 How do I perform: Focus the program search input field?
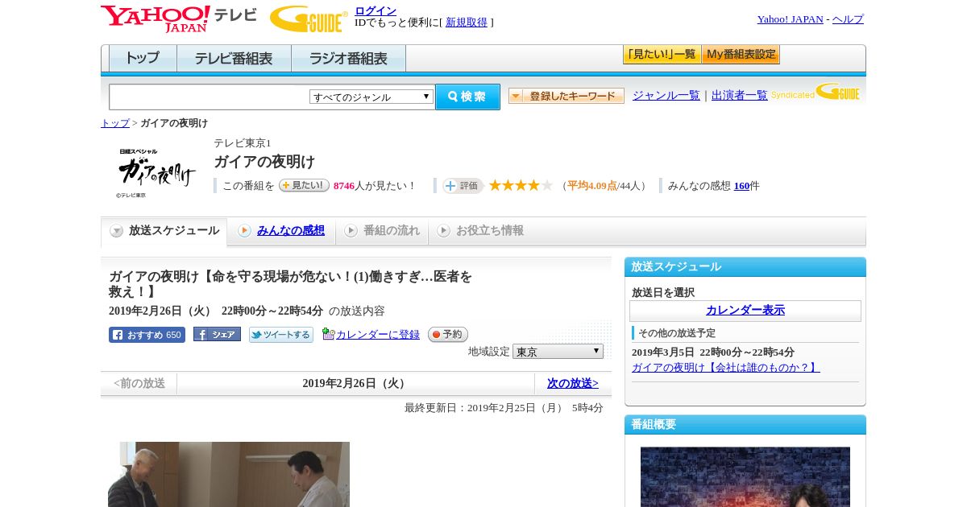click(210, 97)
